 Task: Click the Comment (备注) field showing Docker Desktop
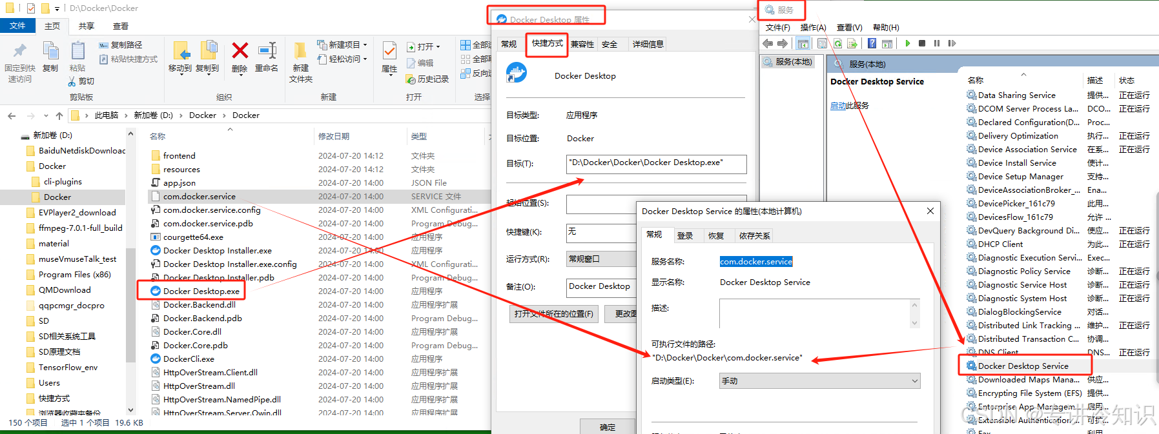pos(601,287)
